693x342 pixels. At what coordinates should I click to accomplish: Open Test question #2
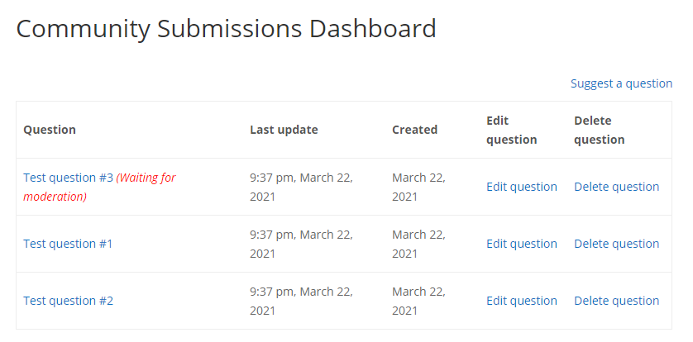tap(68, 301)
